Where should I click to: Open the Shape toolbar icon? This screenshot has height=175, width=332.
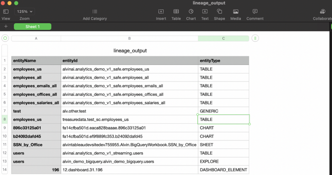(x=219, y=12)
